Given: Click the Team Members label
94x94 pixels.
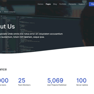Looking at the screenshot, I should pyautogui.click(x=24, y=85).
